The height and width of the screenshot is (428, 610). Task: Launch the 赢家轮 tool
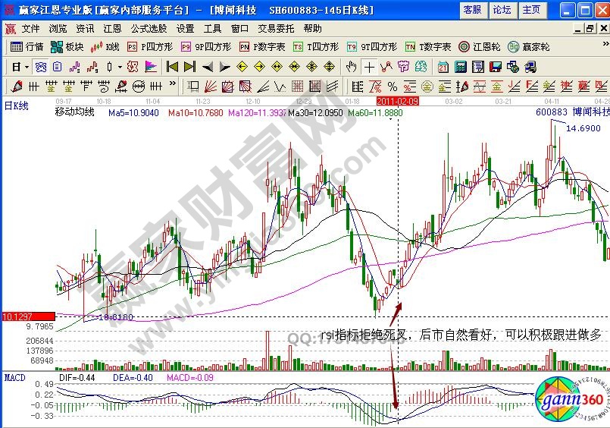(x=529, y=47)
